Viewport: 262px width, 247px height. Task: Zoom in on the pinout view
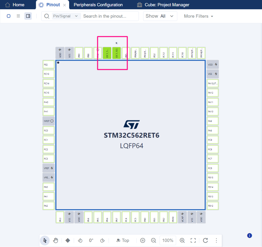pyautogui.click(x=182, y=241)
